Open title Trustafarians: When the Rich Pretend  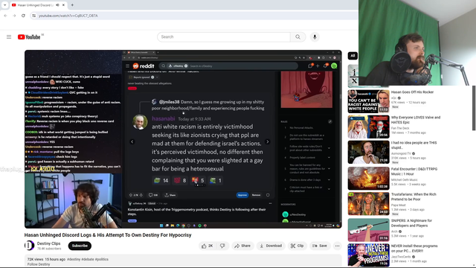tap(414, 197)
